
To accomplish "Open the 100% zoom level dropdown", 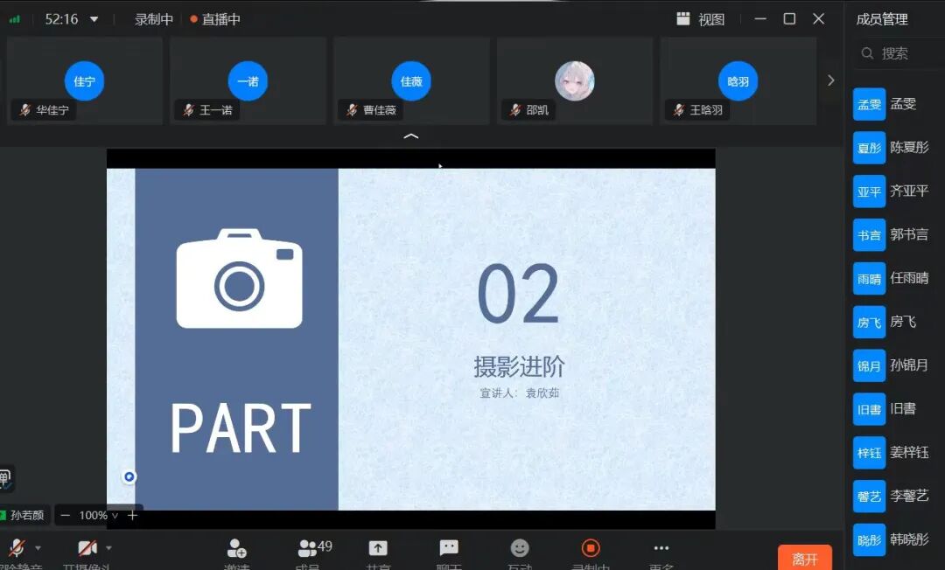I will click(x=98, y=516).
